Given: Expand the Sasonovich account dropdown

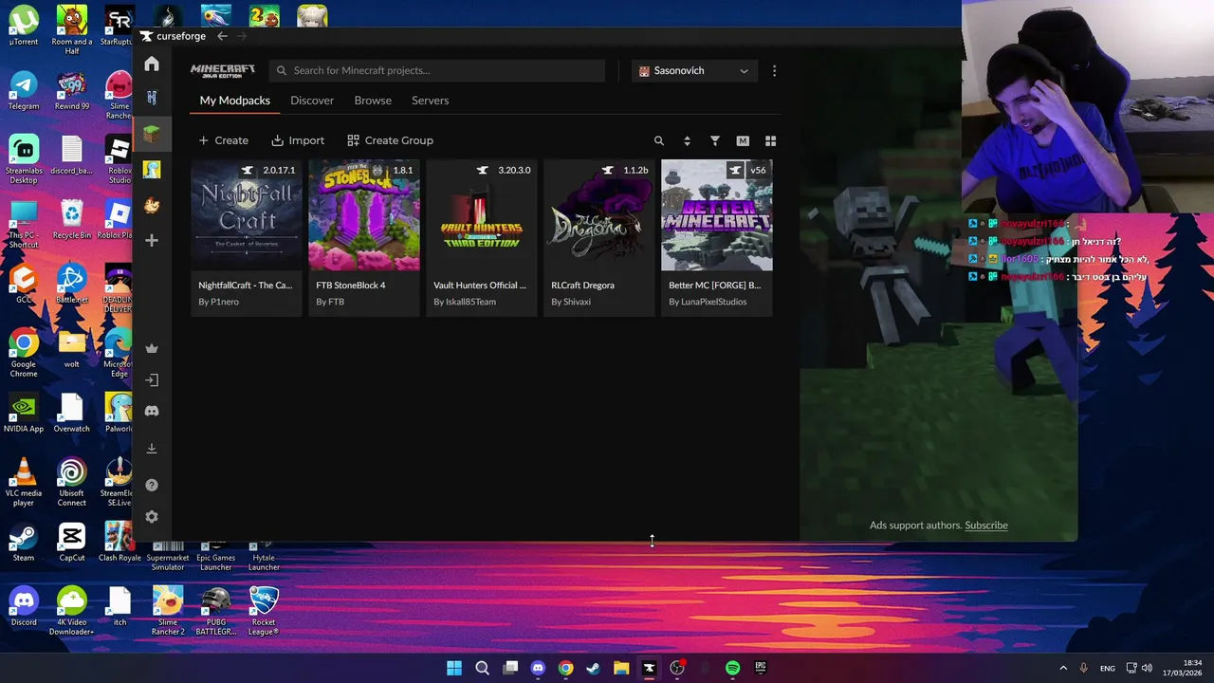Looking at the screenshot, I should point(695,70).
